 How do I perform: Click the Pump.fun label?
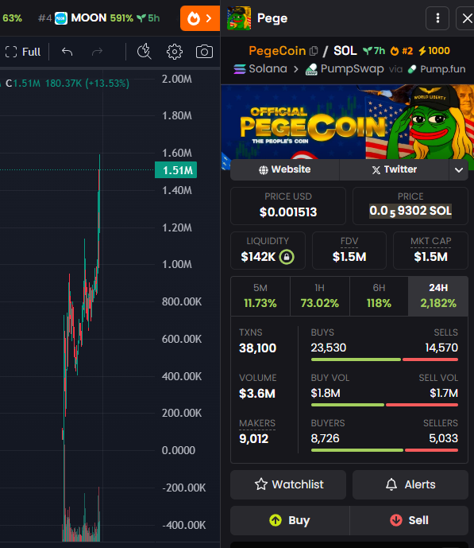[437, 69]
